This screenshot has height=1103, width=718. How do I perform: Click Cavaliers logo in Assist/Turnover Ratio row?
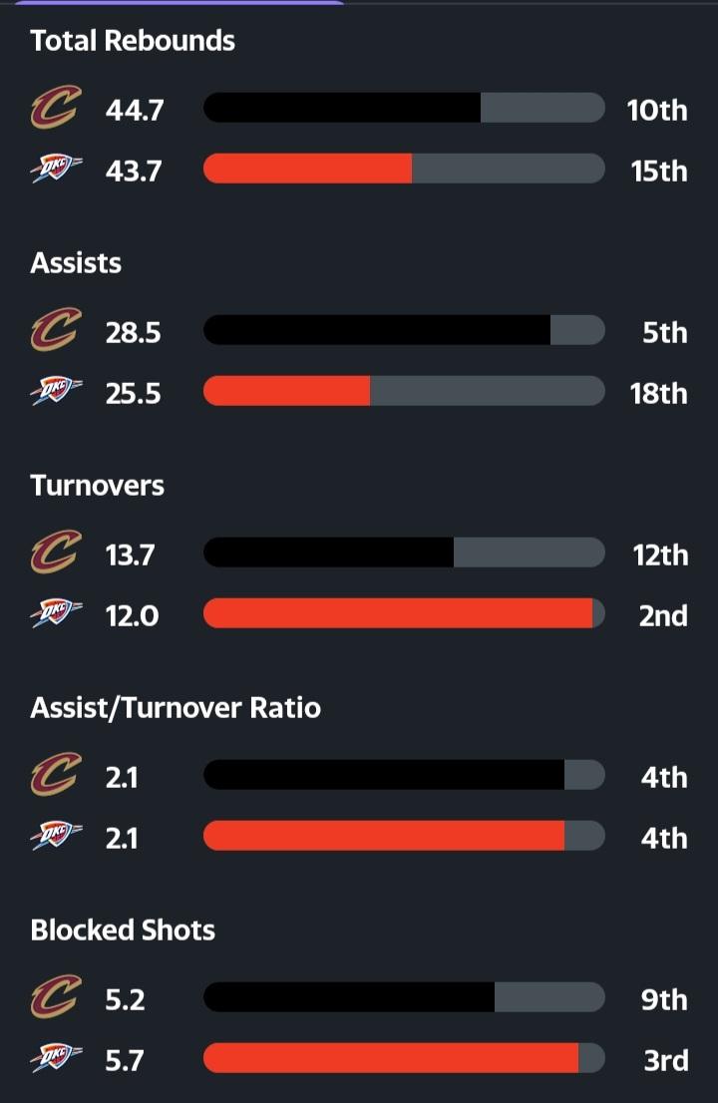point(55,776)
